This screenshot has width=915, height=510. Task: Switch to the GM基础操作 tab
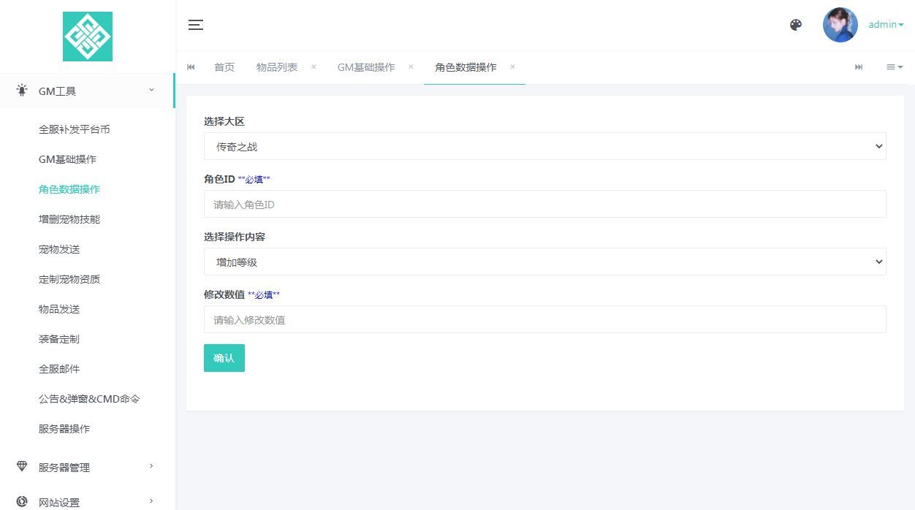point(365,67)
